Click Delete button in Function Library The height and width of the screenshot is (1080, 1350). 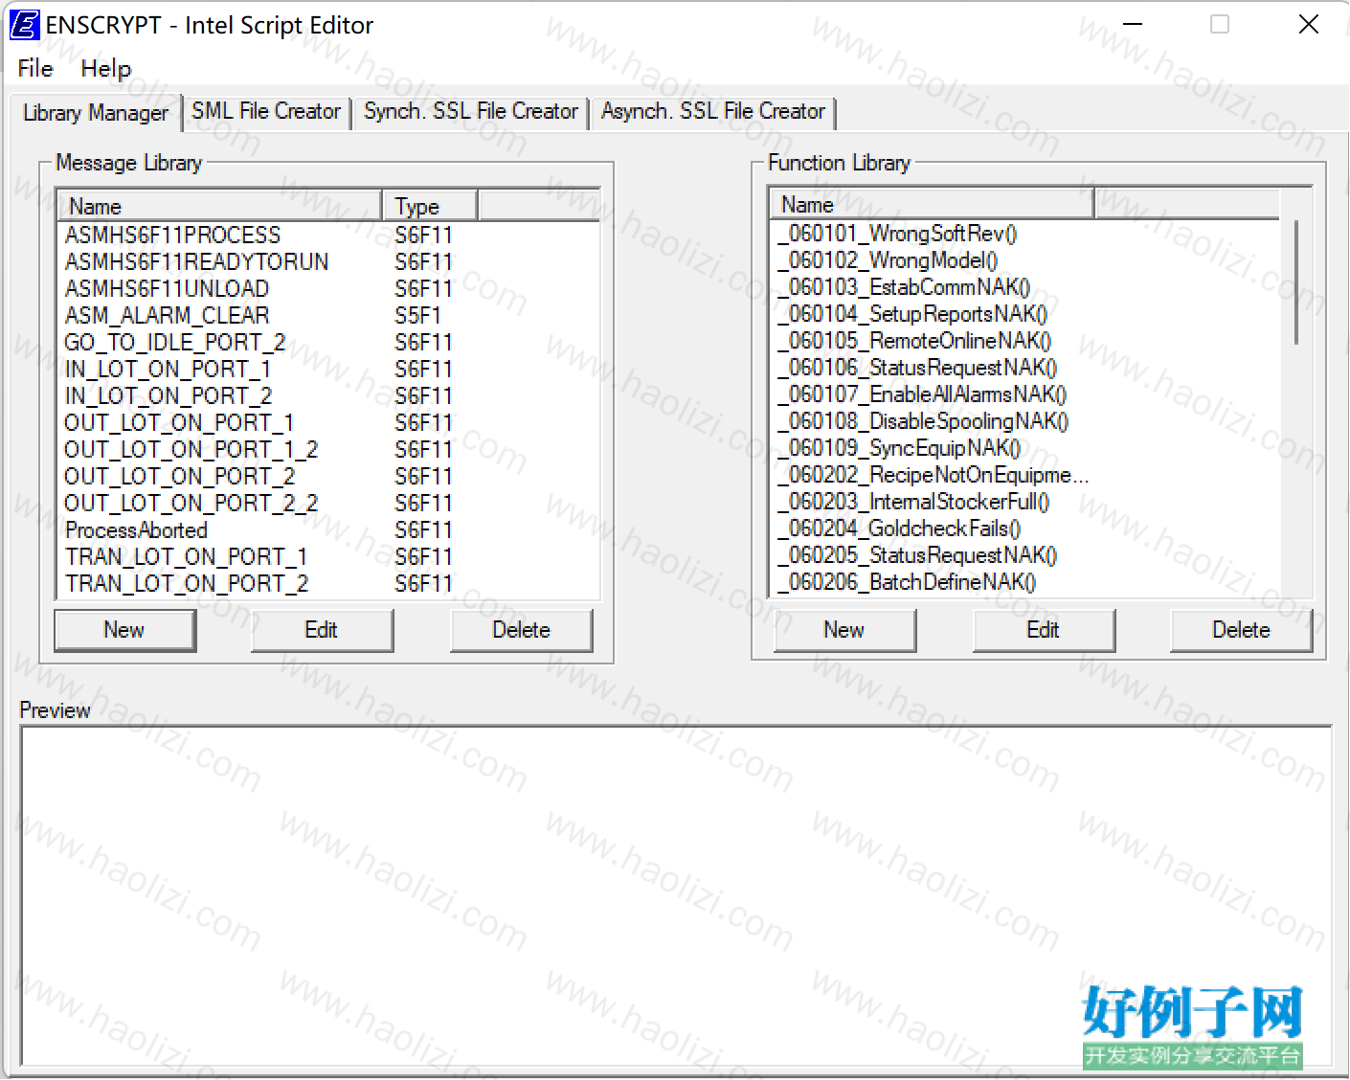tap(1241, 630)
